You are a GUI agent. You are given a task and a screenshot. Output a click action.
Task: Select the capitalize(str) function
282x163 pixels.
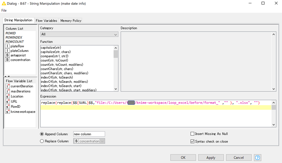pyautogui.click(x=51, y=48)
